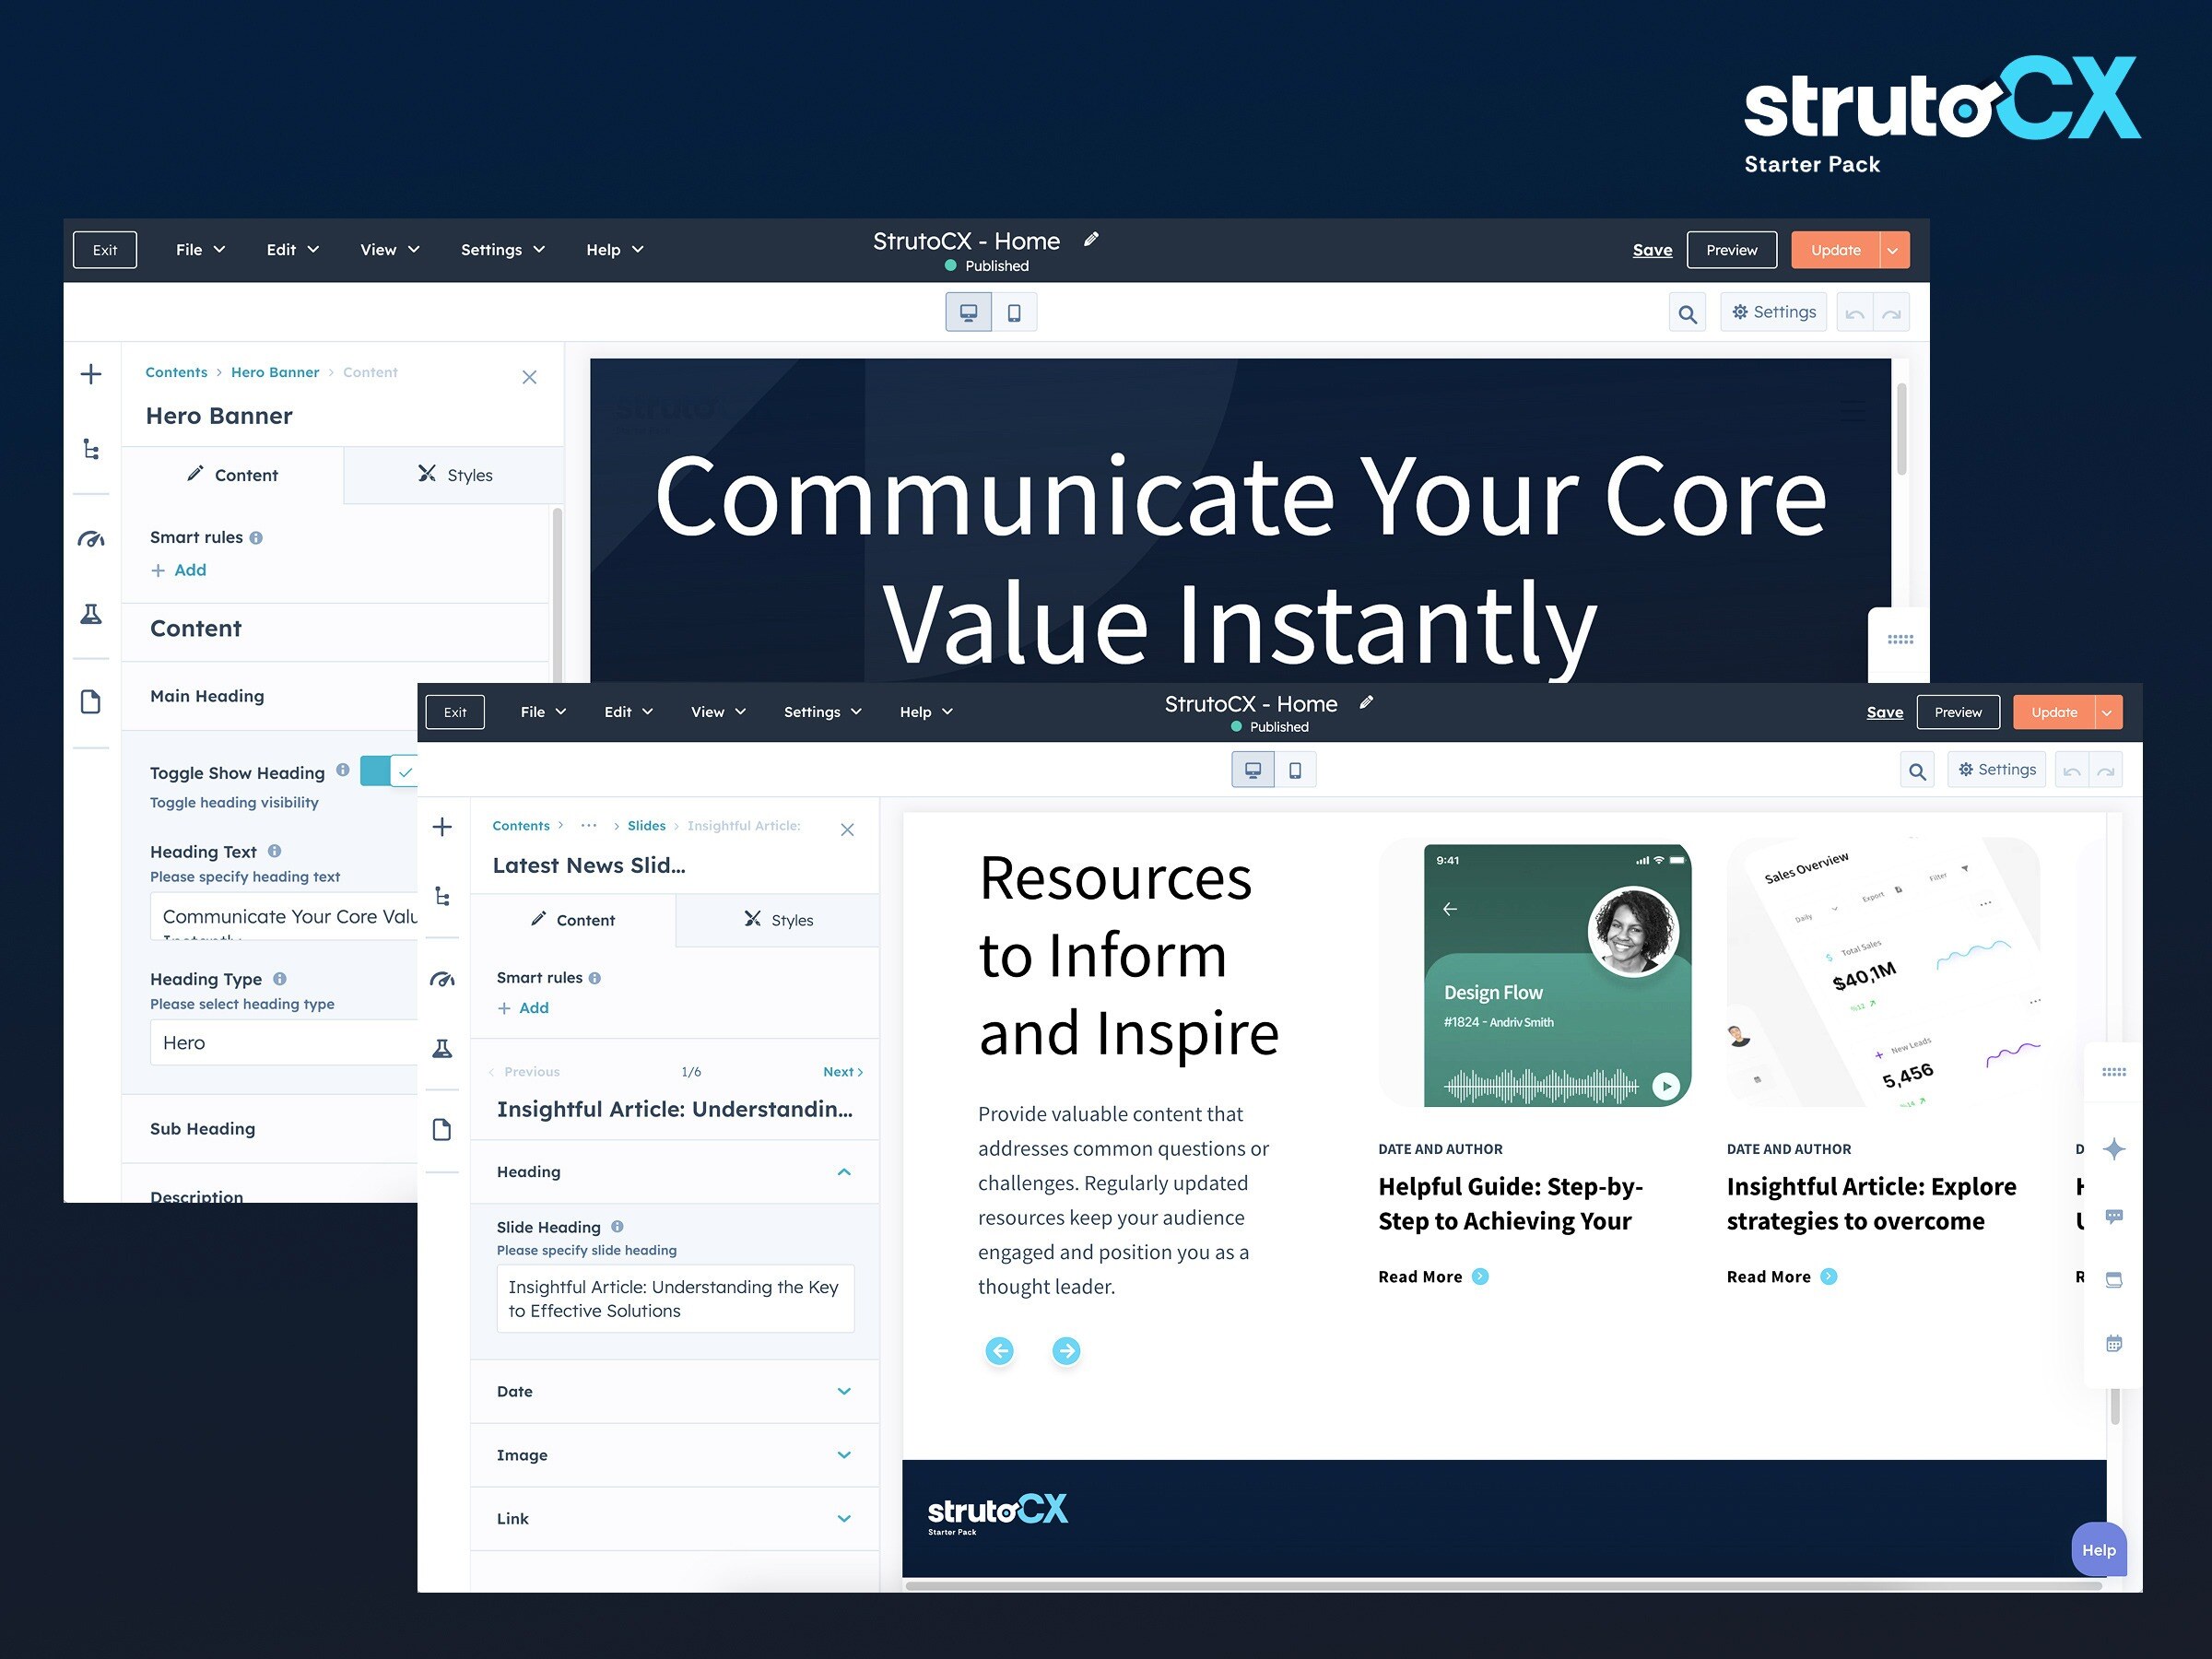Switch to the Styles tab

[779, 920]
